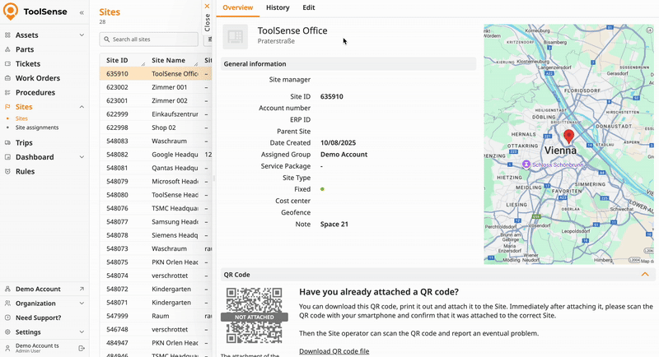Select site row 548077 Samsung Headquarters

point(156,221)
